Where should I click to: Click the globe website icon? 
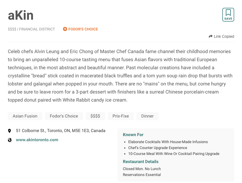pos(10,140)
